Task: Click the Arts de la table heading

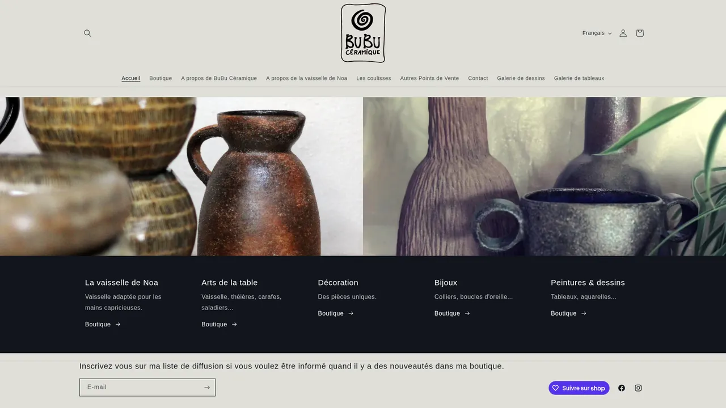Action: pos(229,282)
